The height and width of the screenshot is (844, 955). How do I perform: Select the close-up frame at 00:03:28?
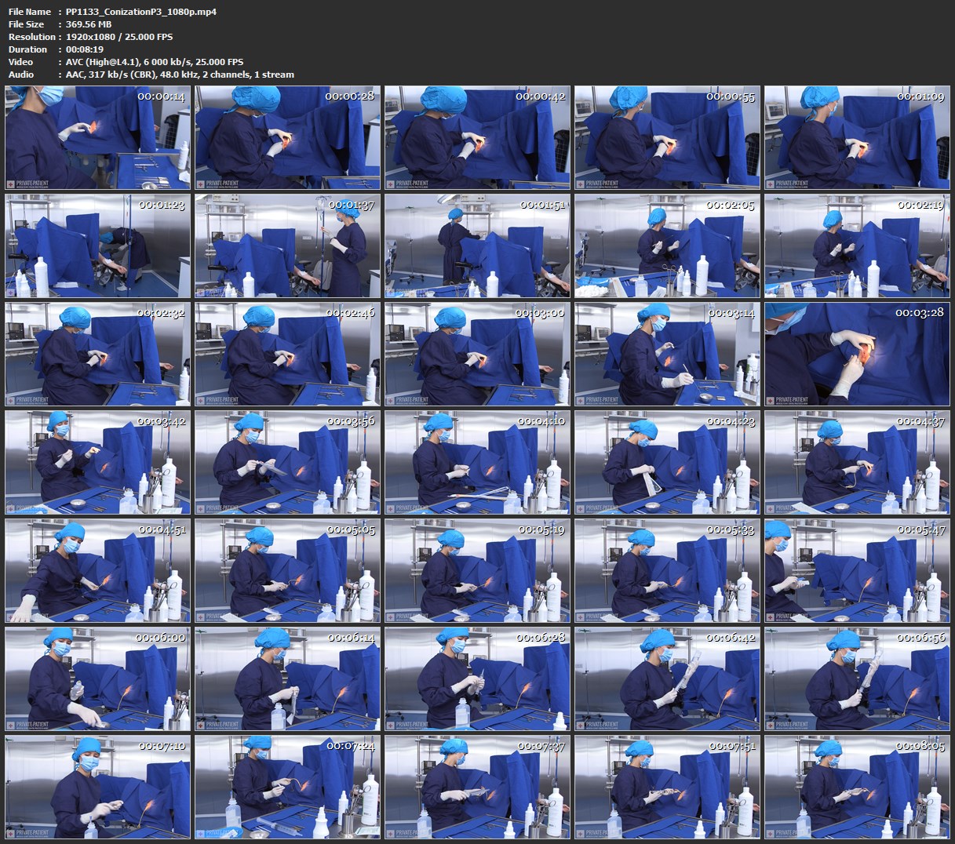(x=857, y=355)
